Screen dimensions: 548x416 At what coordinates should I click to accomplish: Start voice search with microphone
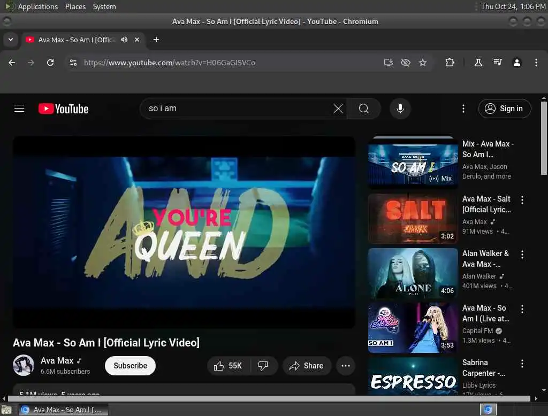[400, 109]
